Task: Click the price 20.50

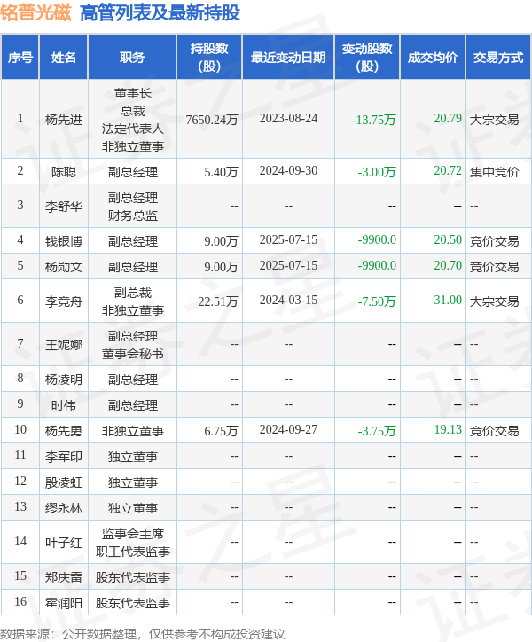Action: (x=448, y=240)
